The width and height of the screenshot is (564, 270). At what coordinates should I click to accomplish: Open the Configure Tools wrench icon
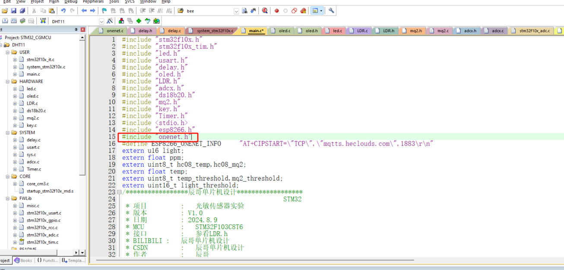click(x=331, y=10)
